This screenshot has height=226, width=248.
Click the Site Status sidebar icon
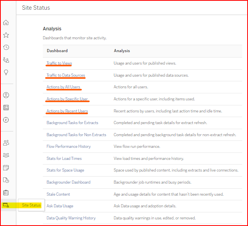click(x=6, y=205)
